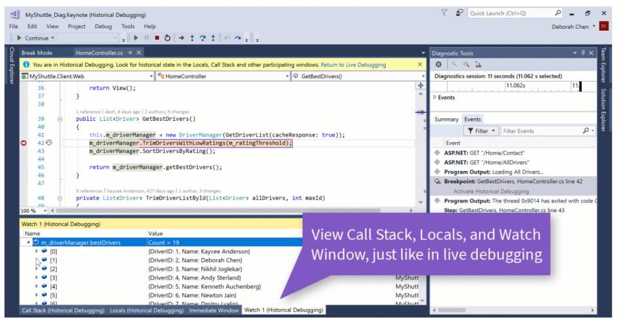Viewport: 618px width, 322px height.
Task: Click the green Continue play icon
Action: (19, 38)
